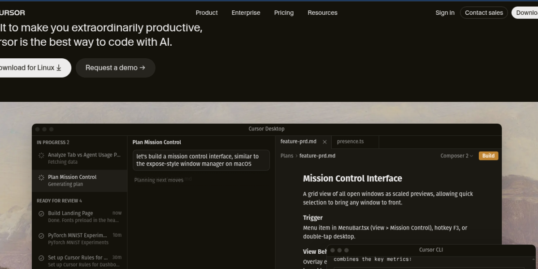This screenshot has height=269, width=538.
Task: Close the feature-prd.md tab
Action: tap(325, 142)
